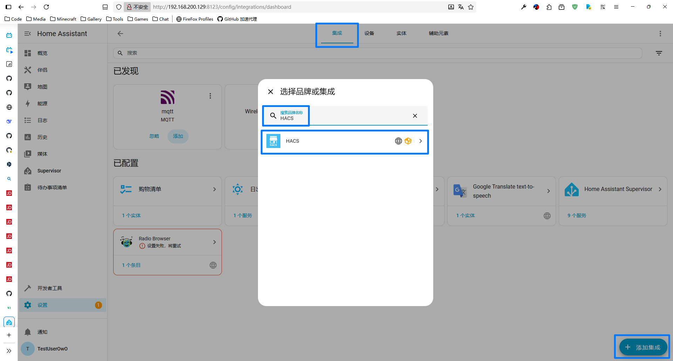Go back using the header arrow
Screen dimensions: 673x361
click(x=120, y=34)
